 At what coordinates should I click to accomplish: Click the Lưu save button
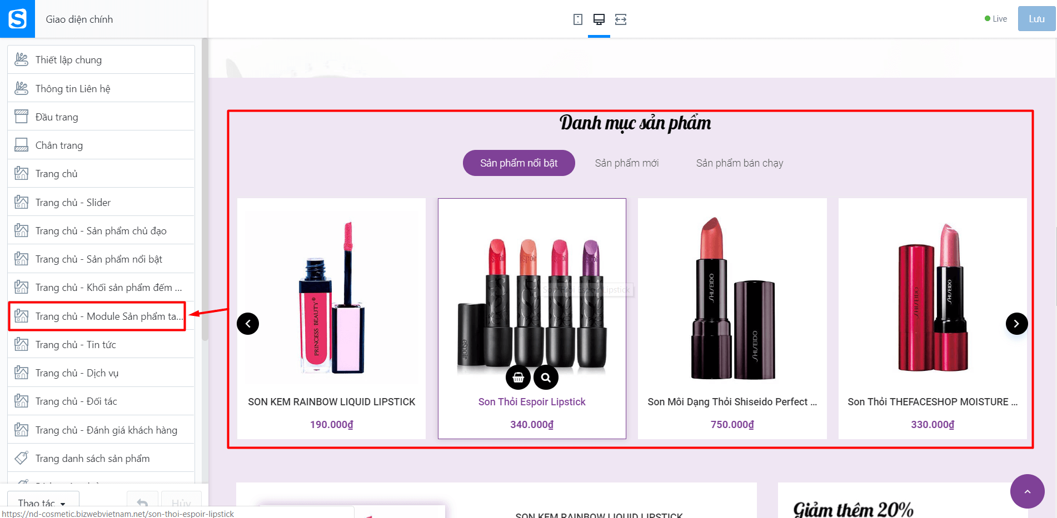click(1036, 19)
